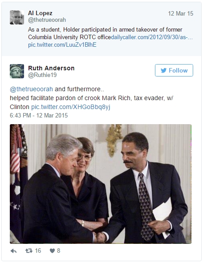Image resolution: width=203 pixels, height=263 pixels.
Task: Open the attached handshake photo
Action: [101, 184]
